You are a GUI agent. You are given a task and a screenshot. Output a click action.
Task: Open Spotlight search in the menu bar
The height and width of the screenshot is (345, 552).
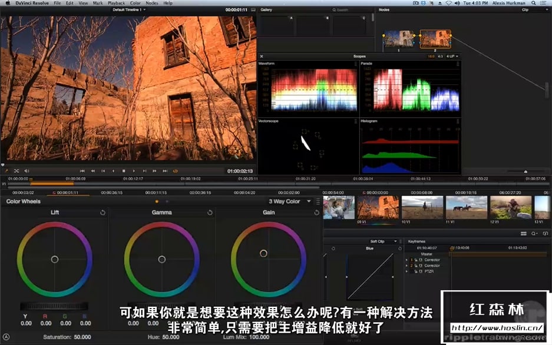pyautogui.click(x=534, y=3)
